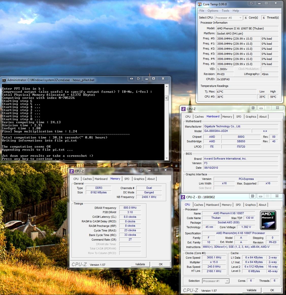Minimize the Core Temp window

click(x=259, y=3)
